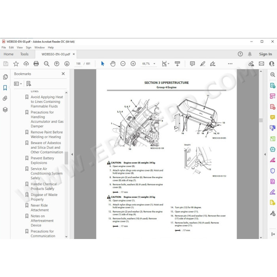Open bookmark Notes on Aftertreatment Device
Image resolution: width=277 pixels, height=277 pixels.
[x=42, y=220]
